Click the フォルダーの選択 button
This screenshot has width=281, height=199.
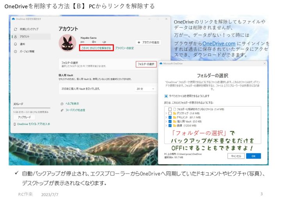point(146,64)
